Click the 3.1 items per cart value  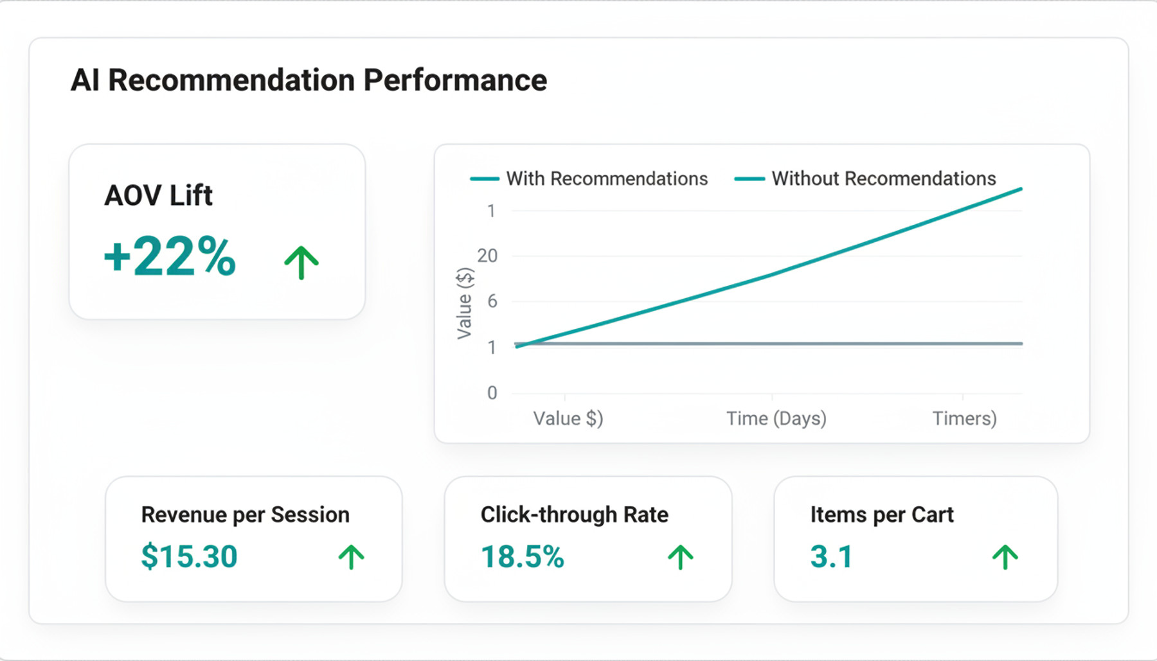click(x=831, y=556)
